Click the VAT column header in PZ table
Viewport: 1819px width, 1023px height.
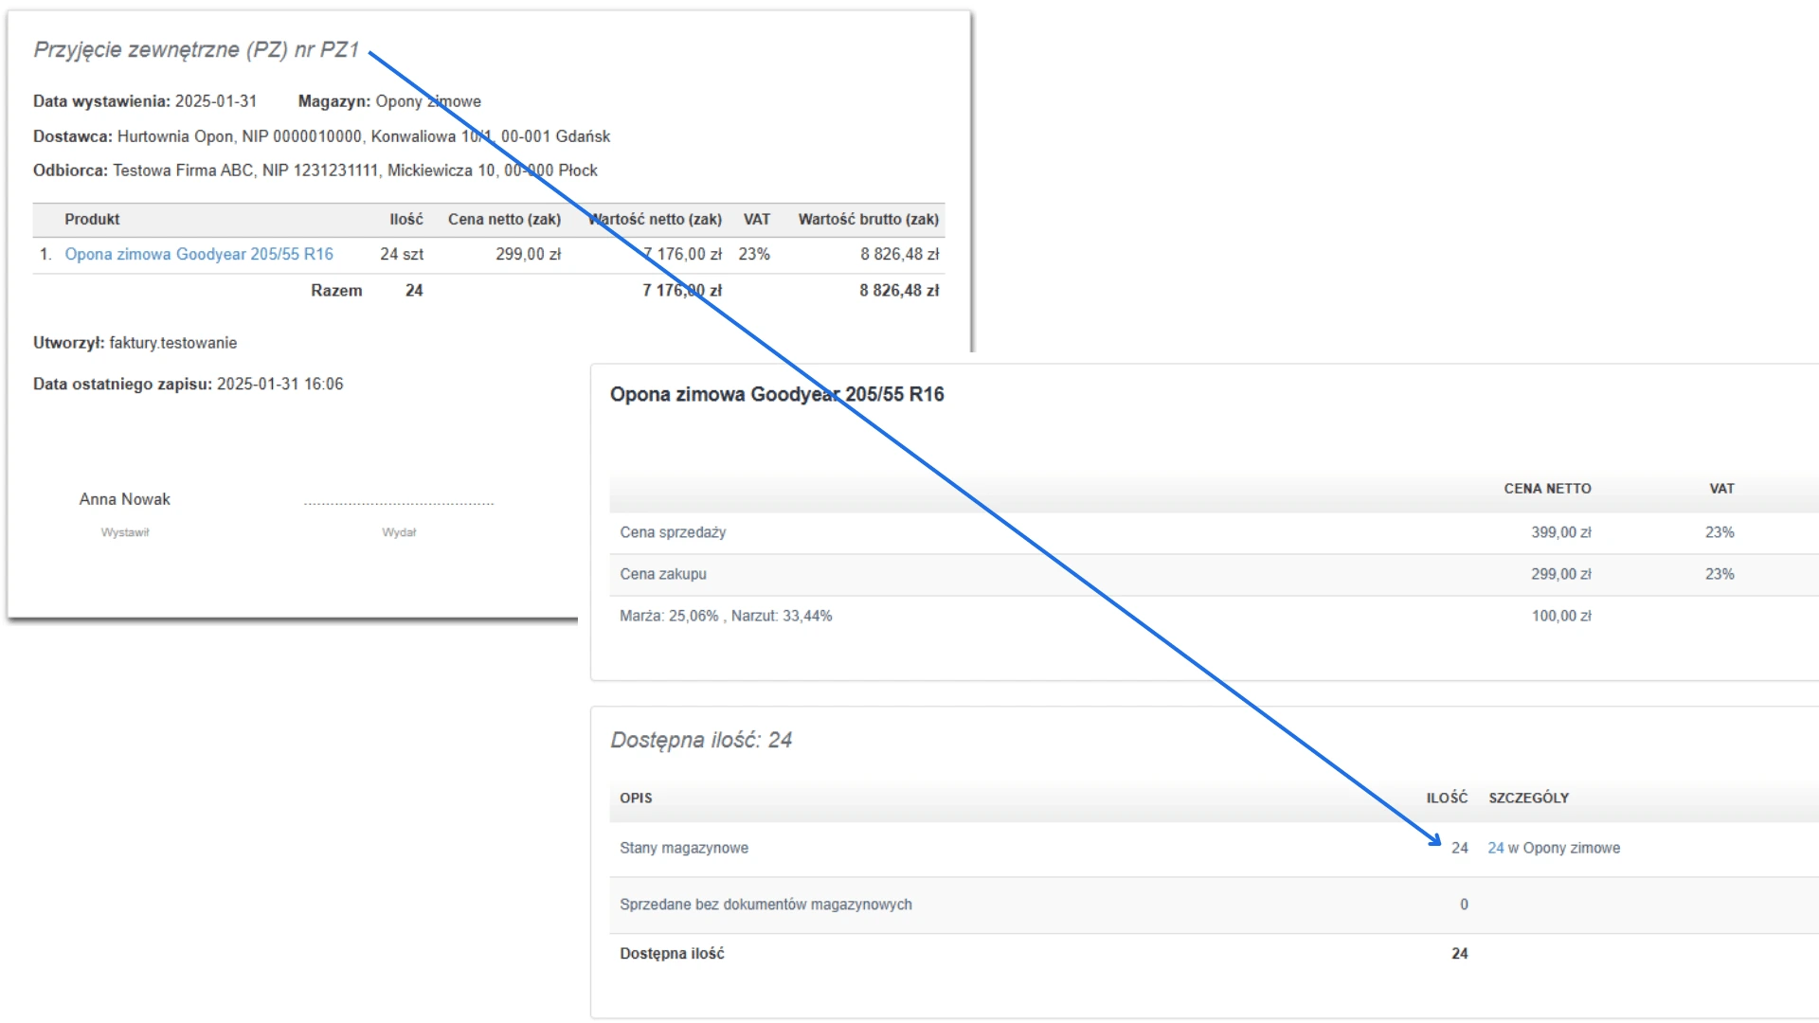(756, 219)
